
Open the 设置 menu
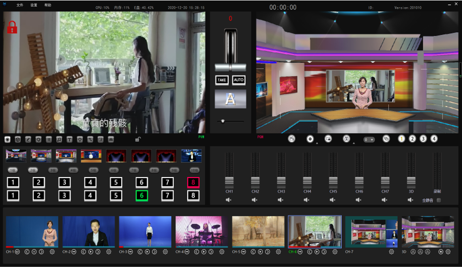coord(34,5)
